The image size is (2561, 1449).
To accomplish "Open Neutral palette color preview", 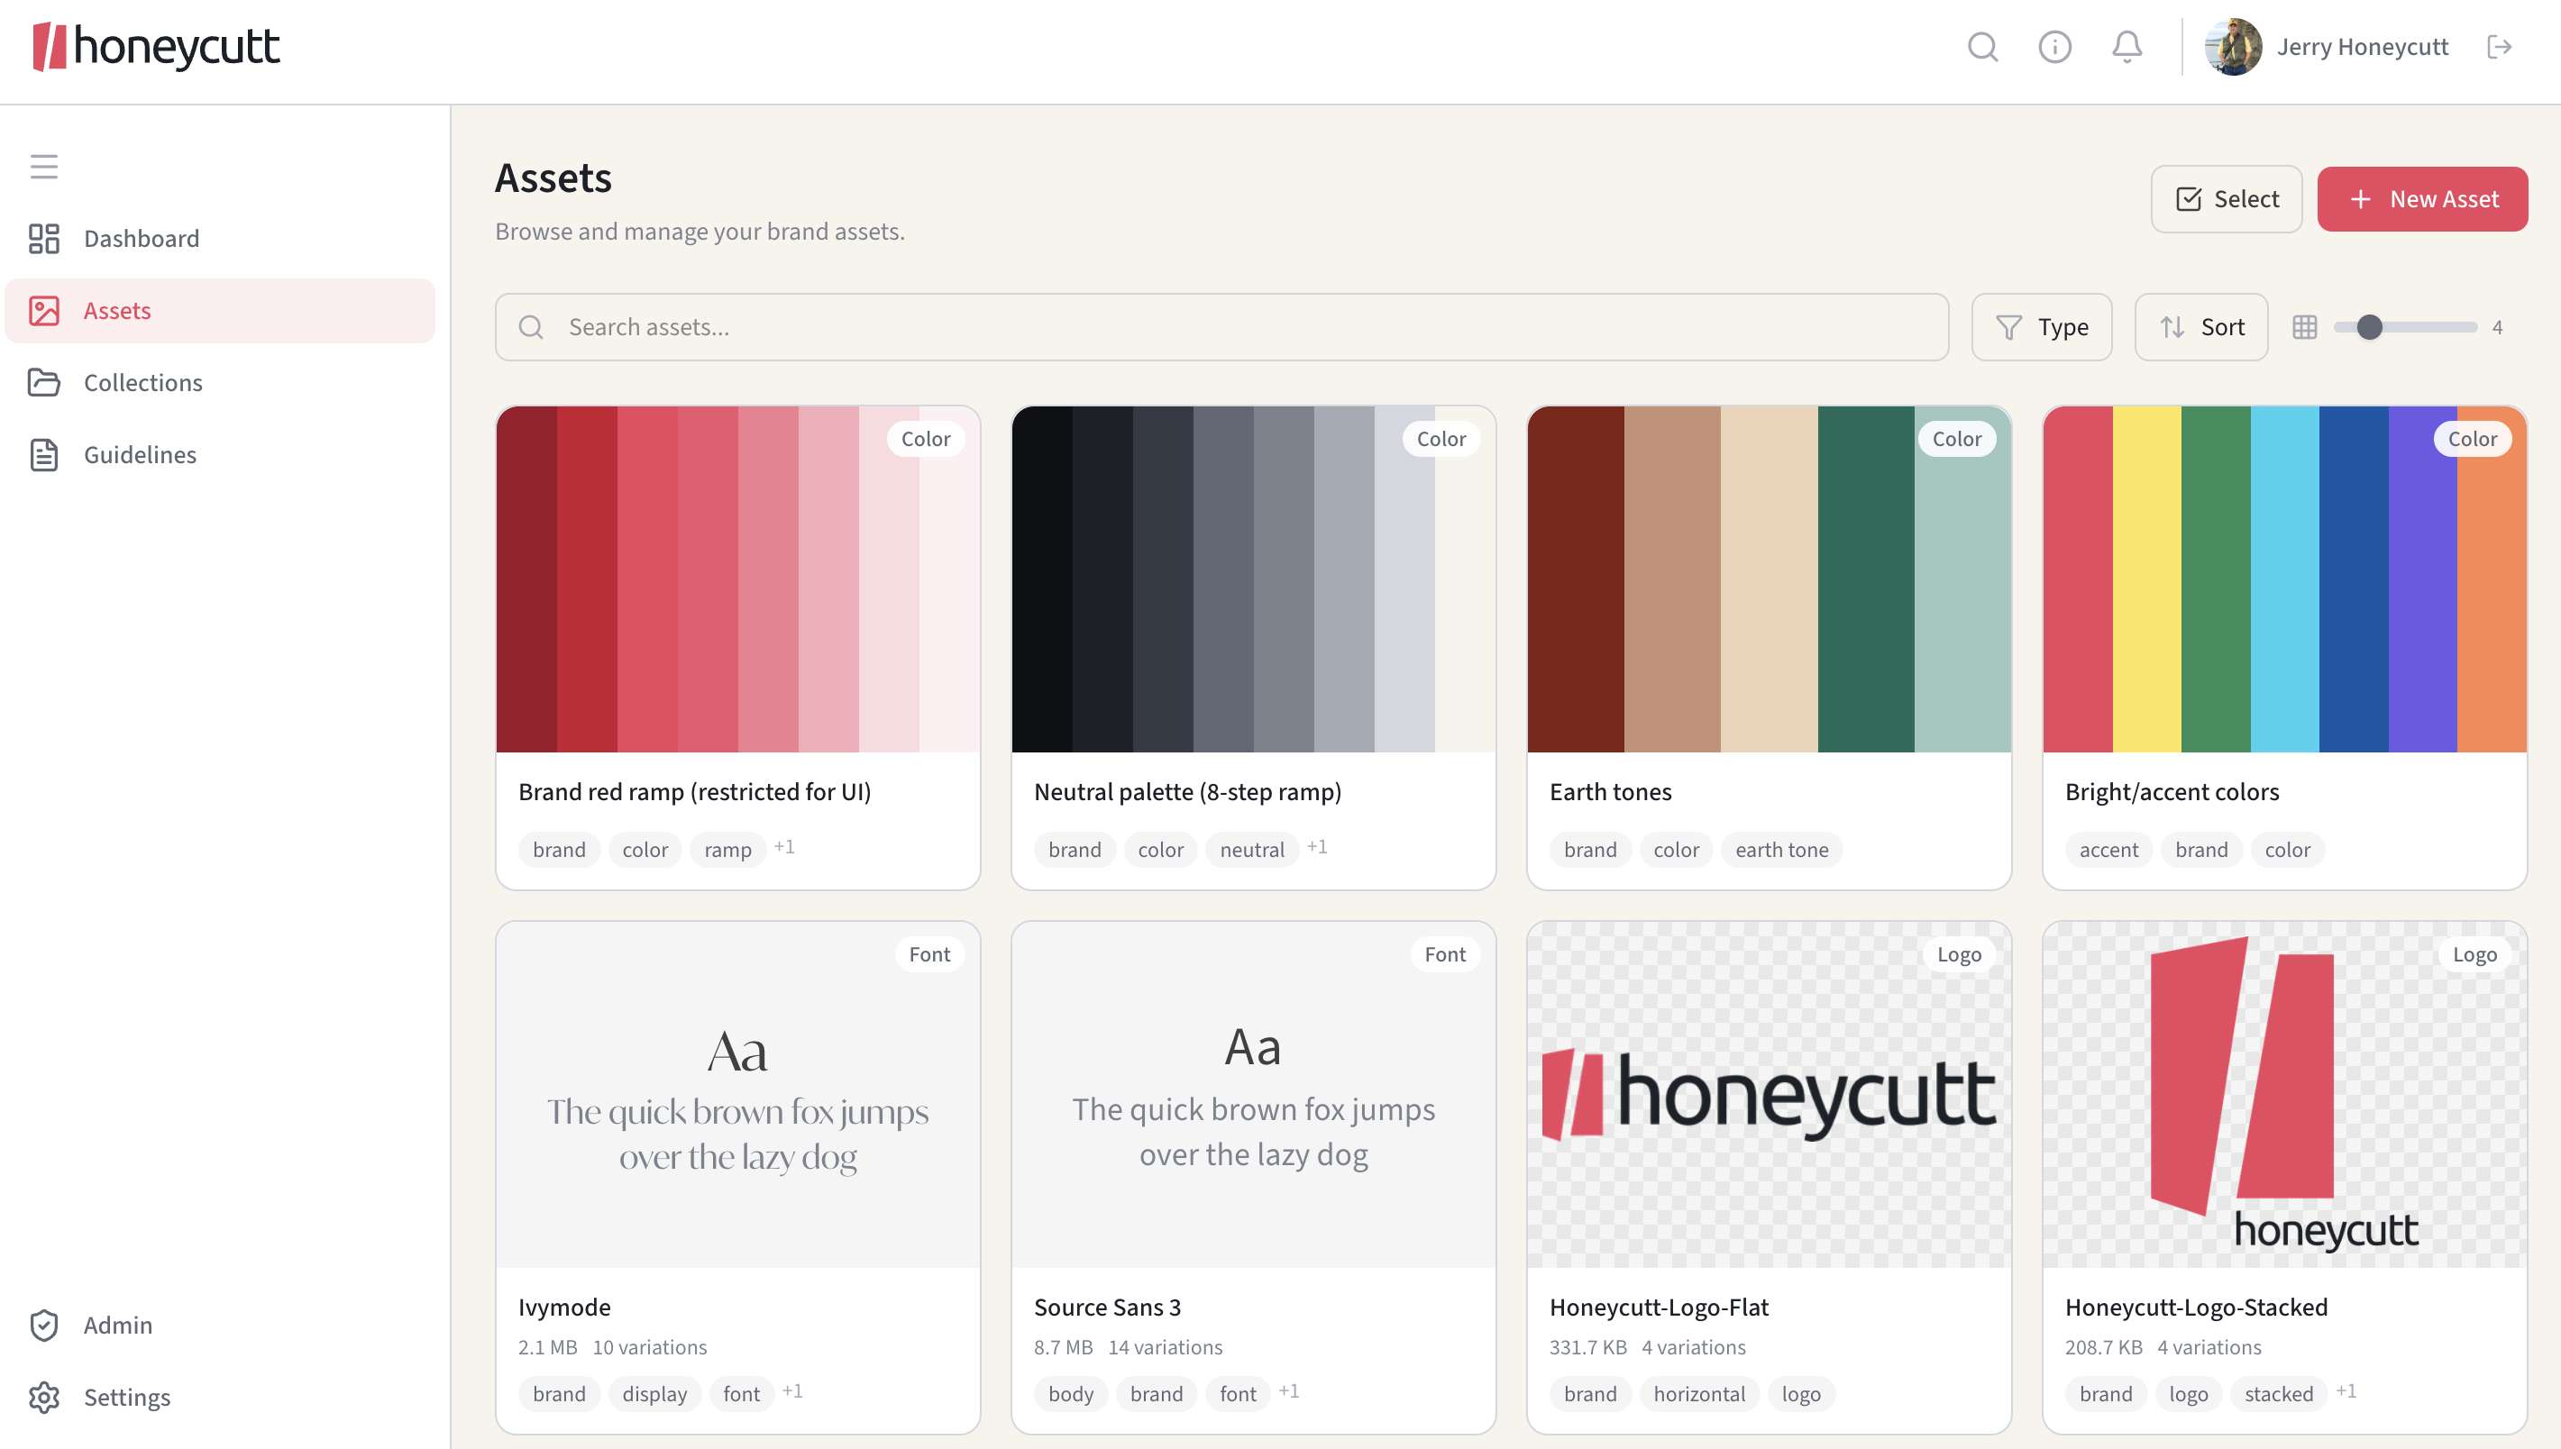I will (x=1253, y=579).
